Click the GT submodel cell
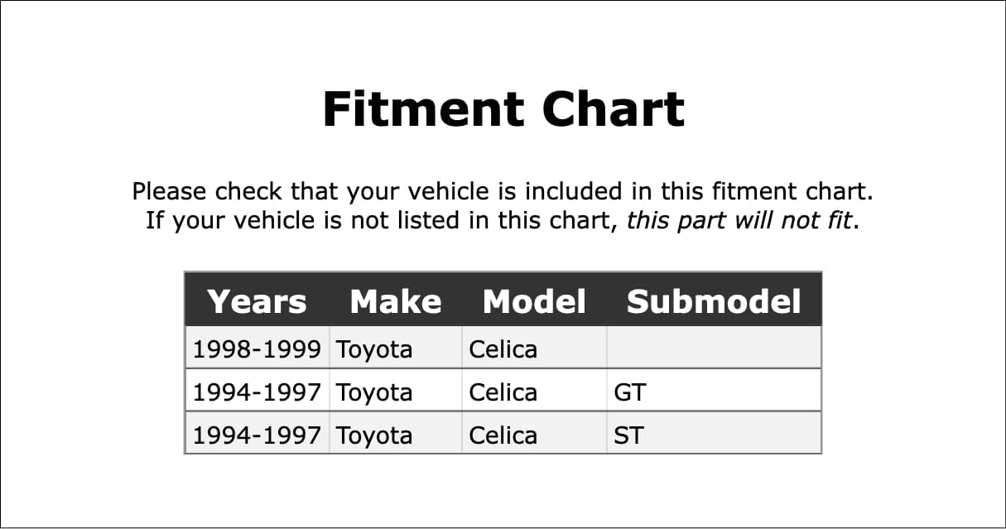The image size is (1006, 529). click(x=630, y=392)
